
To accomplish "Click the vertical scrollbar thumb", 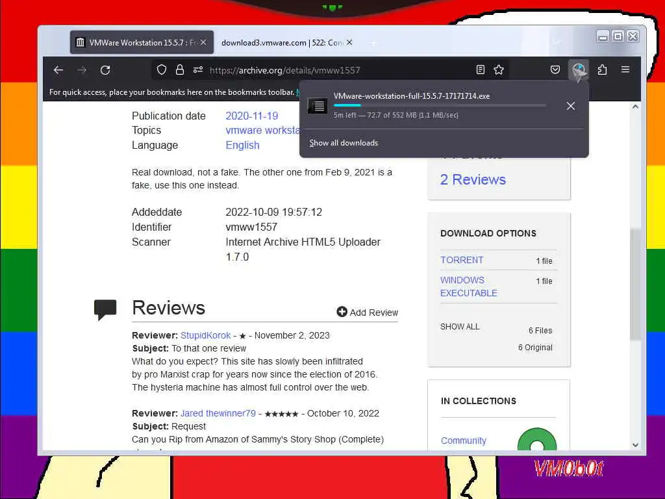I will pos(635,285).
